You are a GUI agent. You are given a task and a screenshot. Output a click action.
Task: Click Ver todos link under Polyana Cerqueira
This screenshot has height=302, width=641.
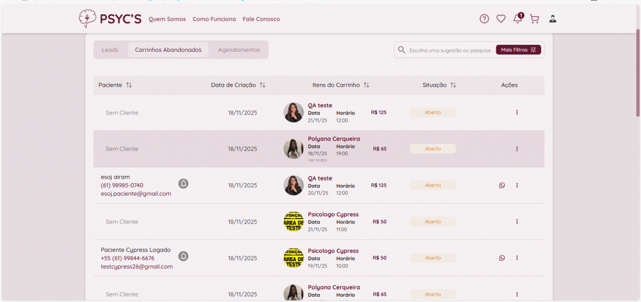pos(317,160)
